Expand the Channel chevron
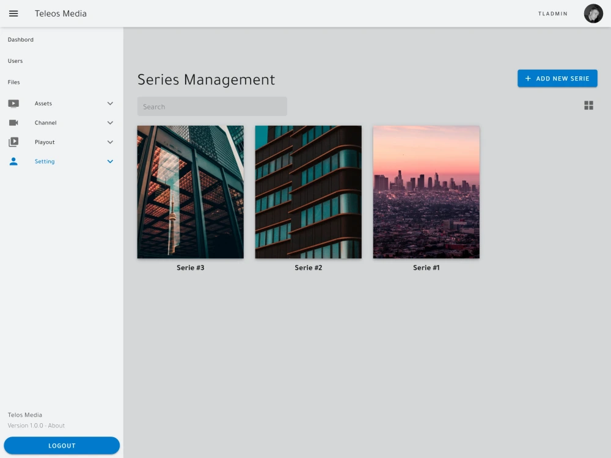 click(110, 123)
